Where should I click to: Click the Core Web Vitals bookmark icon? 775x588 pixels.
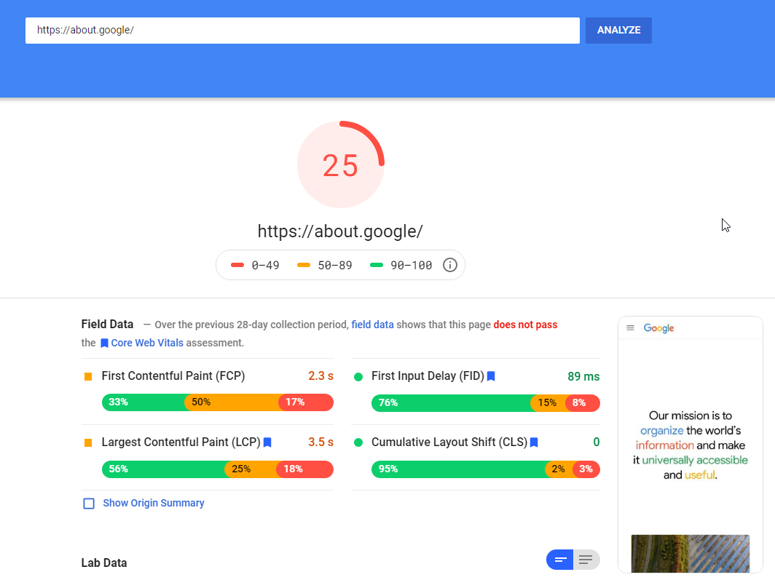[x=104, y=343]
